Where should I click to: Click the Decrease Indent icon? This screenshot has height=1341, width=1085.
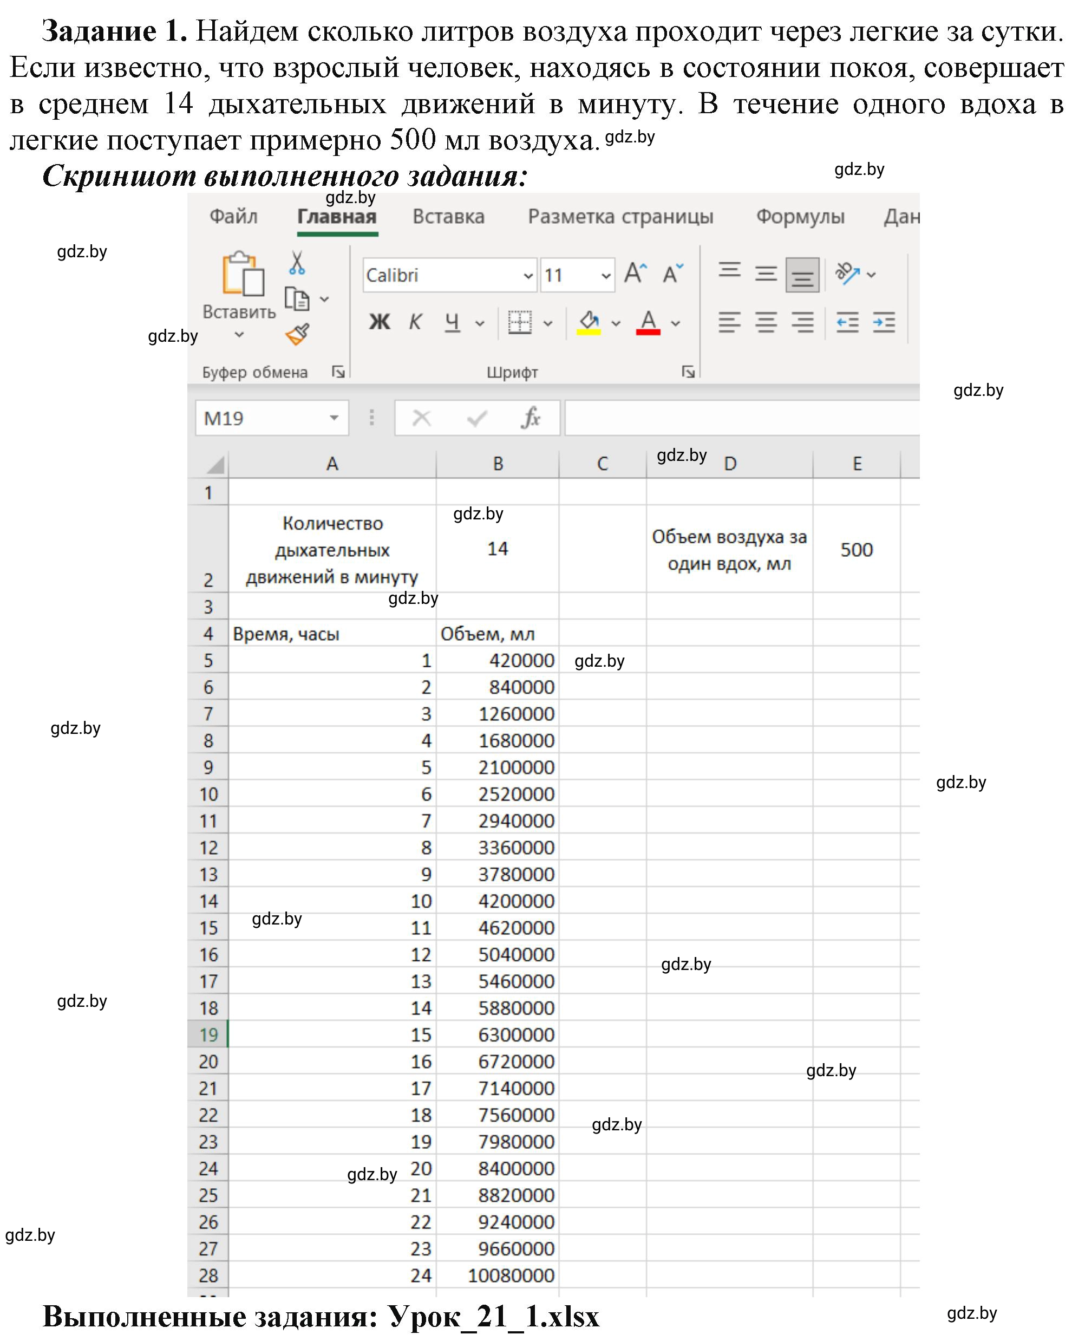[x=847, y=323]
